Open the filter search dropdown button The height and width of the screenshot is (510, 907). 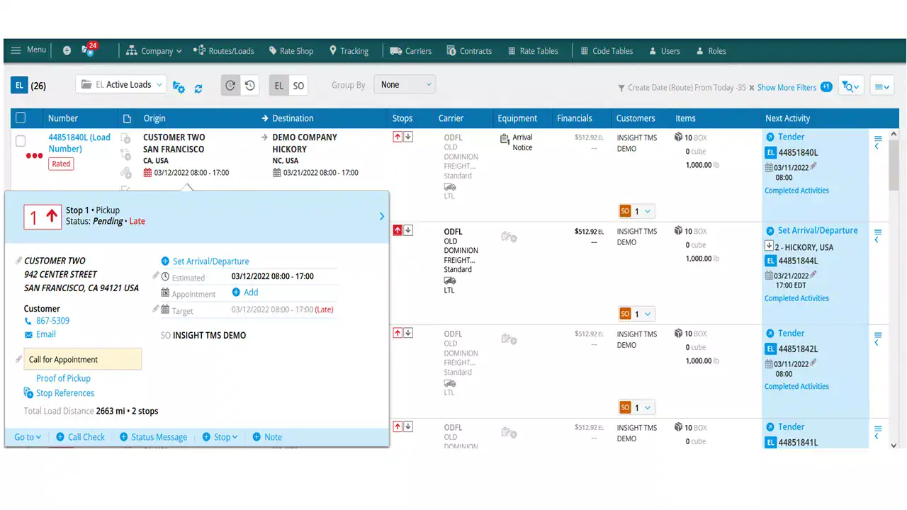[x=850, y=86]
